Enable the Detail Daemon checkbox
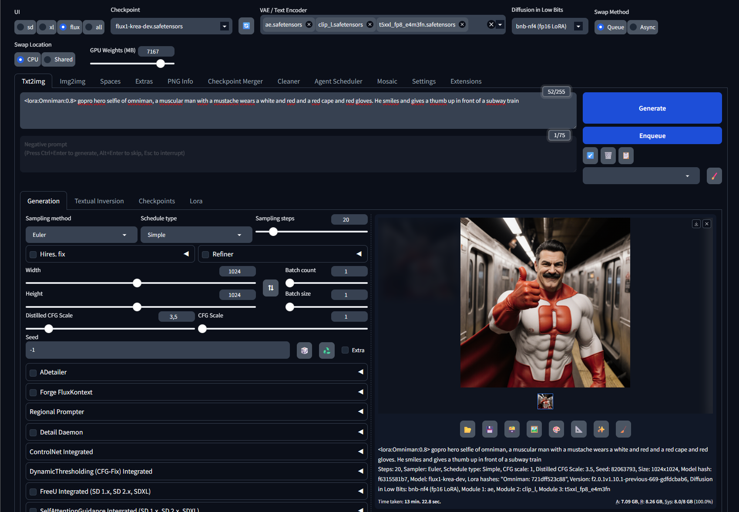Screen dimensions: 739x512 (33, 433)
